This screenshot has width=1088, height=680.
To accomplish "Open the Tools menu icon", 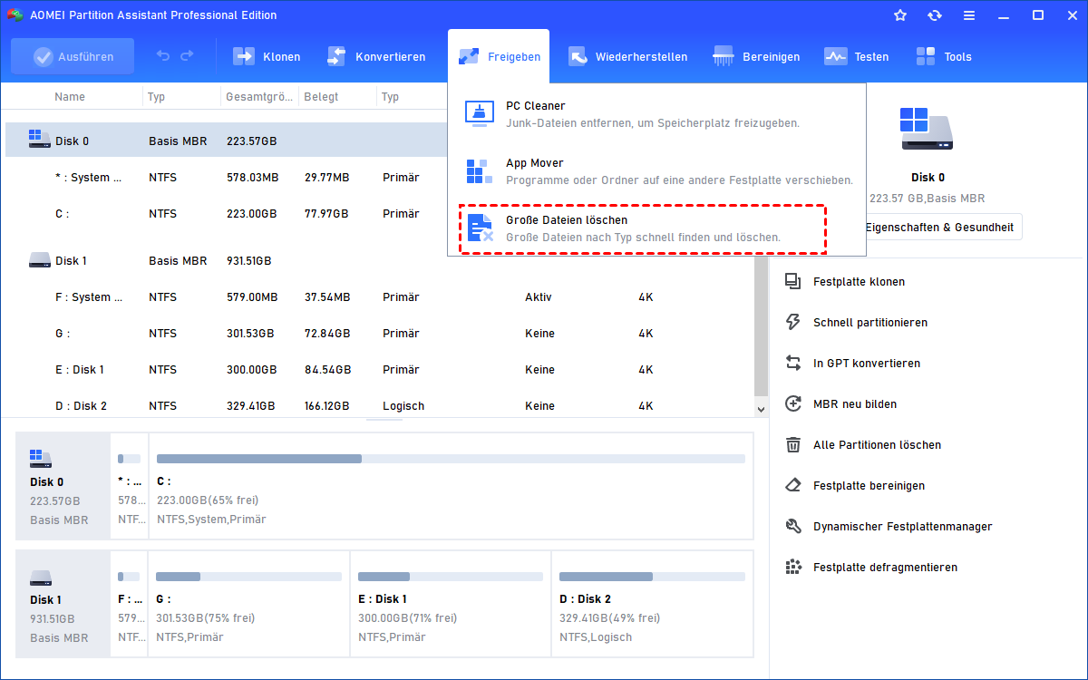I will (926, 56).
